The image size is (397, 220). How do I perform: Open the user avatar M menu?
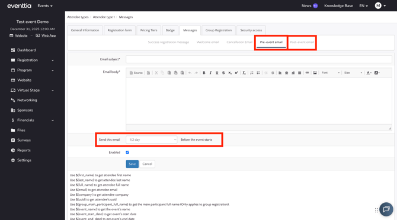[x=380, y=5]
